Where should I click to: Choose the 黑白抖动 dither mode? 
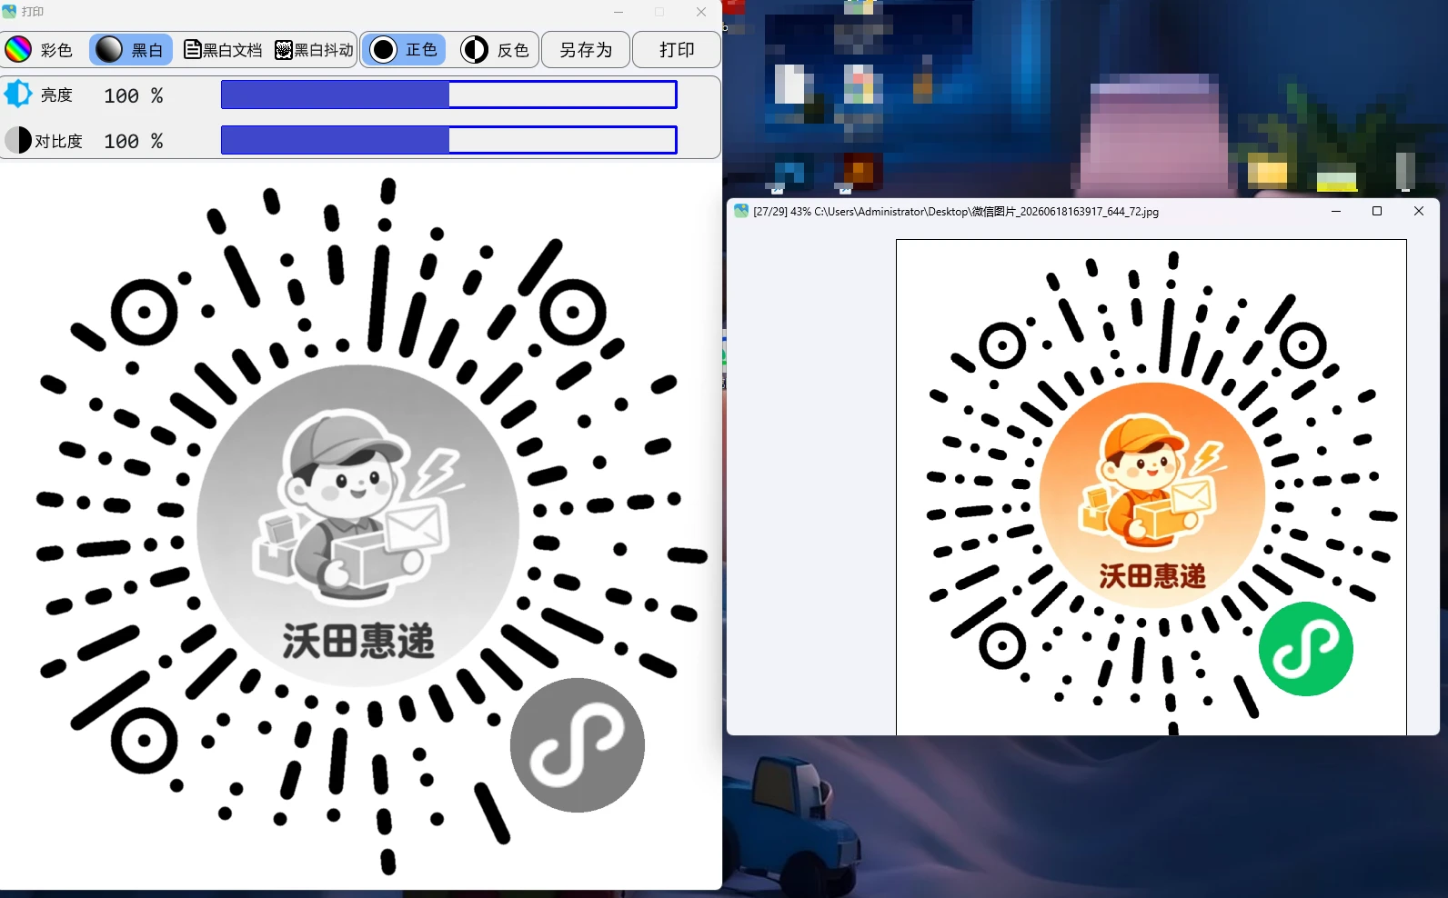[x=314, y=49]
